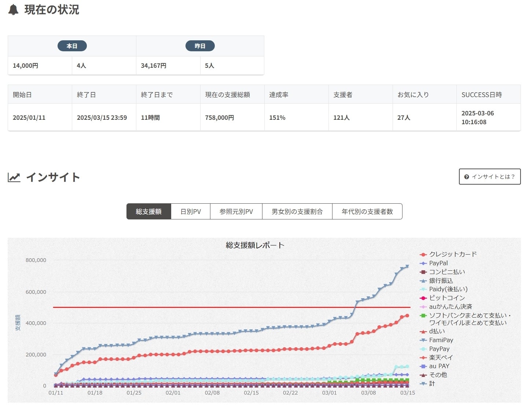Click the green ソフトバンクまとめて支払い legend swatch

423,315
